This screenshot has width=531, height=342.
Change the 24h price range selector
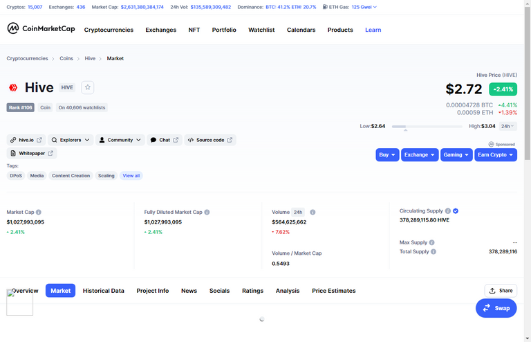click(x=507, y=126)
